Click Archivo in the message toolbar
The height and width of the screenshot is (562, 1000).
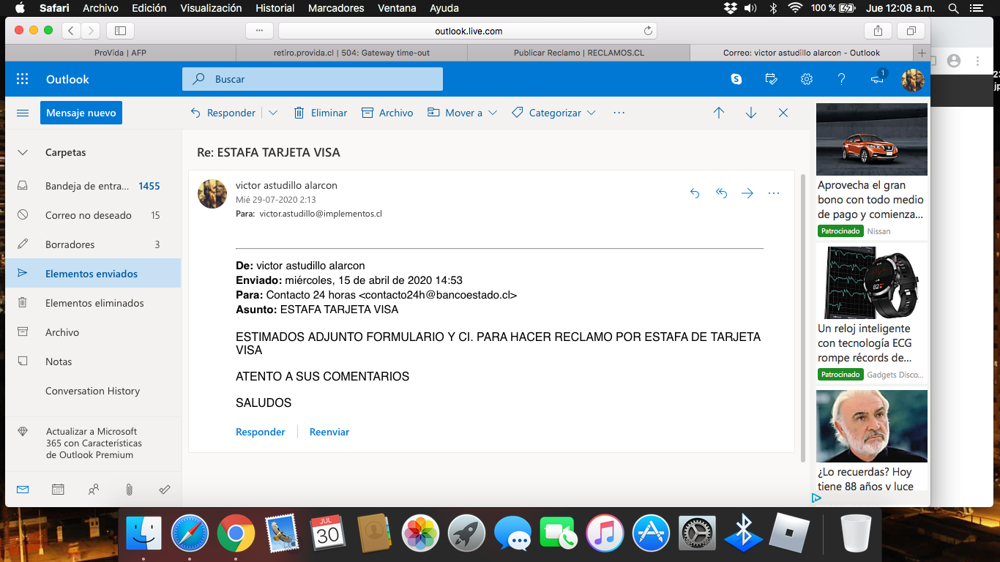(387, 113)
